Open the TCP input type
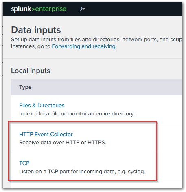The width and height of the screenshot is (186, 192). (x=24, y=163)
